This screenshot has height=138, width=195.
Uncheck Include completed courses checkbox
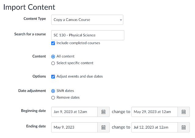point(53,43)
